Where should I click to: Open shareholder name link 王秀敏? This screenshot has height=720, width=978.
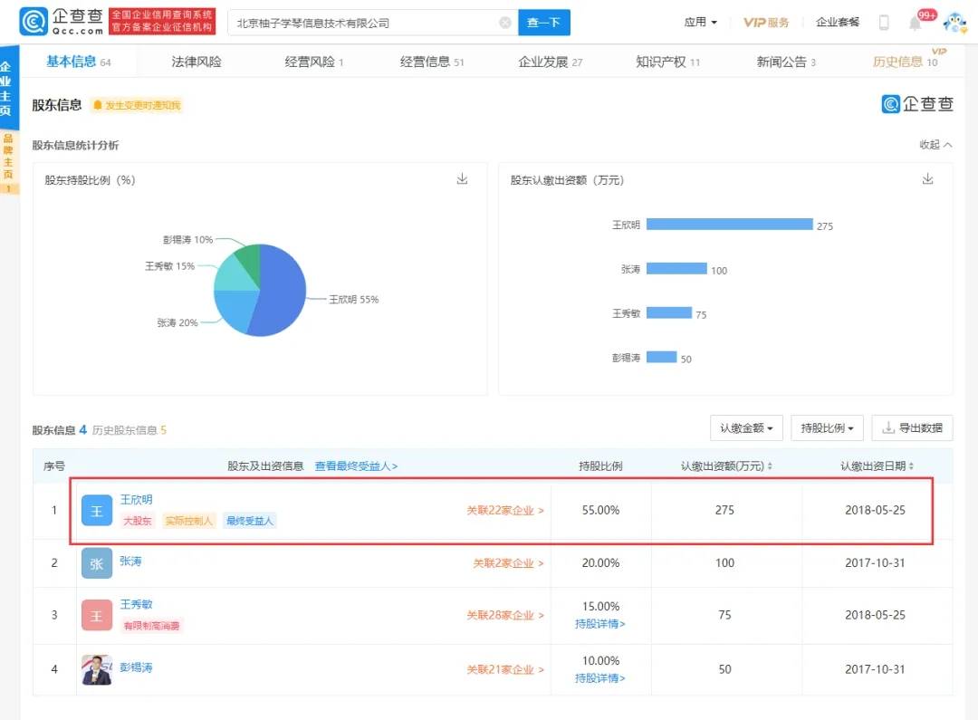click(x=136, y=604)
